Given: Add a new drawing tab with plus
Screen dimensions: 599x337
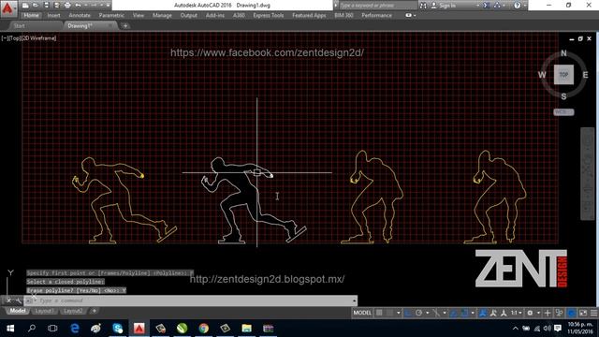Looking at the screenshot, I should pos(125,26).
